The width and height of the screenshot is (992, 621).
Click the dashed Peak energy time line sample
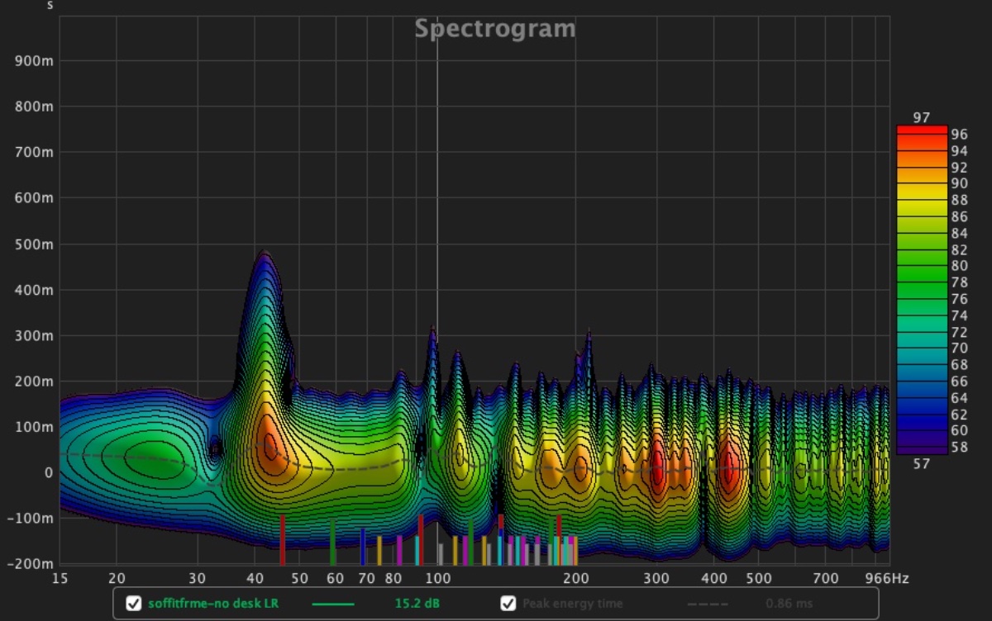tap(708, 604)
